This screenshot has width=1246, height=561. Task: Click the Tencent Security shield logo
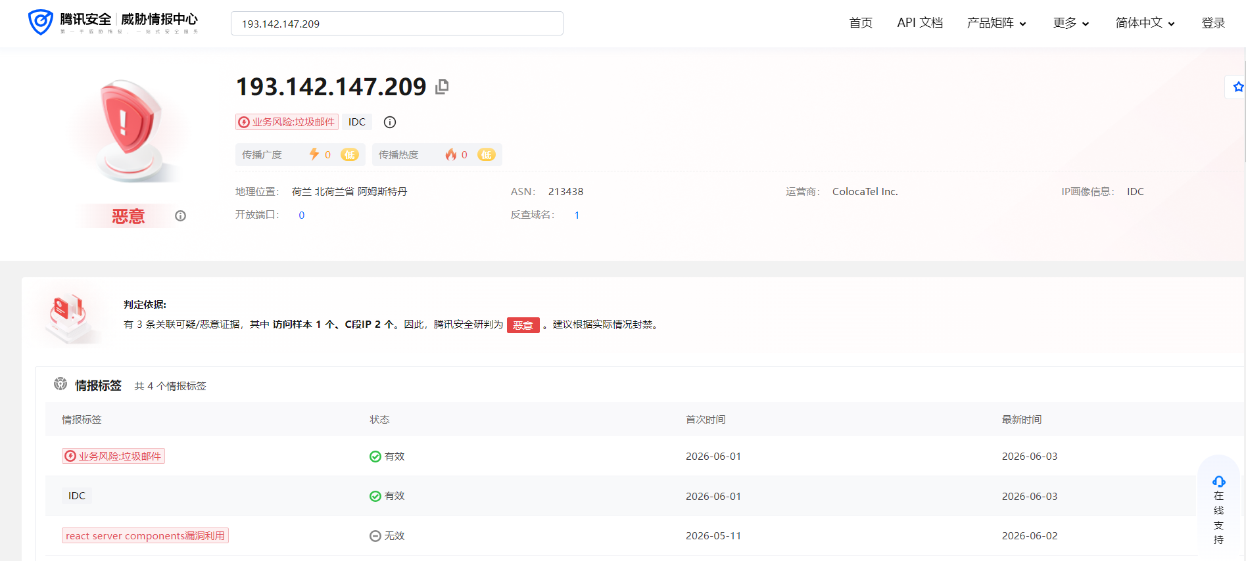pos(41,22)
